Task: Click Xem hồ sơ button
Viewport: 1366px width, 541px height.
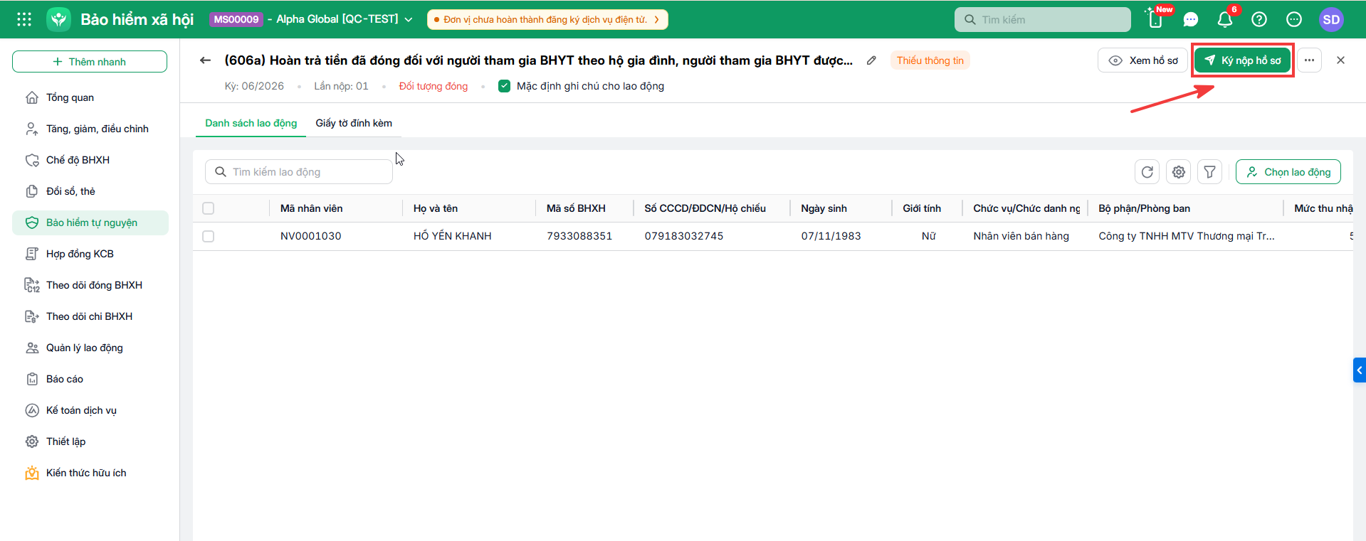Action: [1143, 60]
